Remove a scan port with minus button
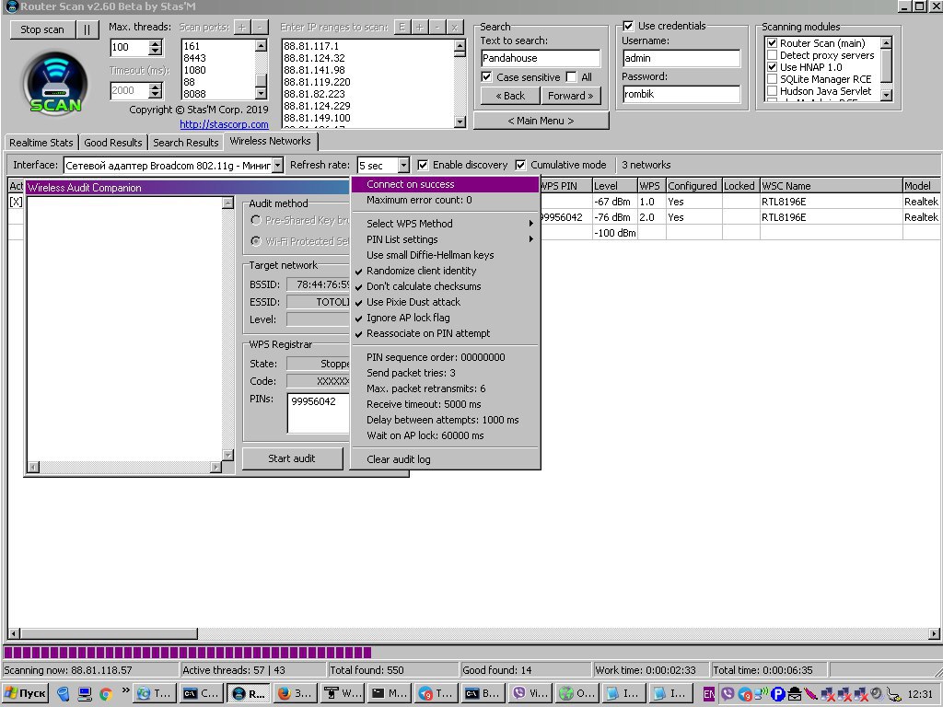Screen dimensions: 943x707 click(x=259, y=27)
